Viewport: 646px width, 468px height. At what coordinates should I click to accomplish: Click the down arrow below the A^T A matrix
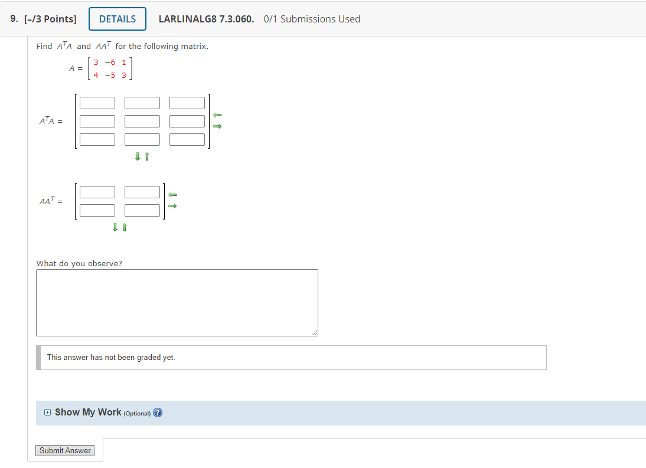138,156
